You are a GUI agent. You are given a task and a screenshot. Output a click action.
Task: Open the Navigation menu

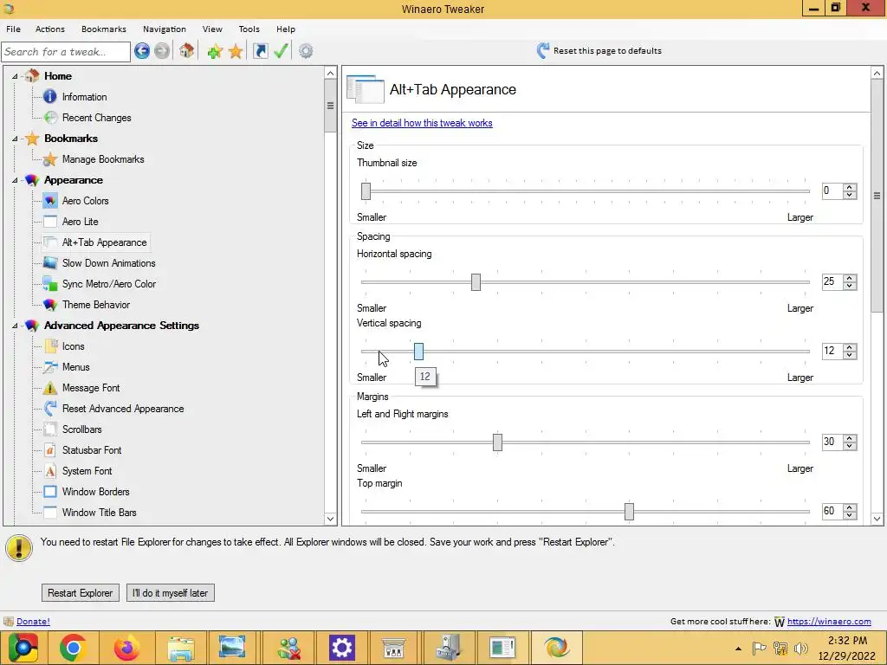click(164, 29)
